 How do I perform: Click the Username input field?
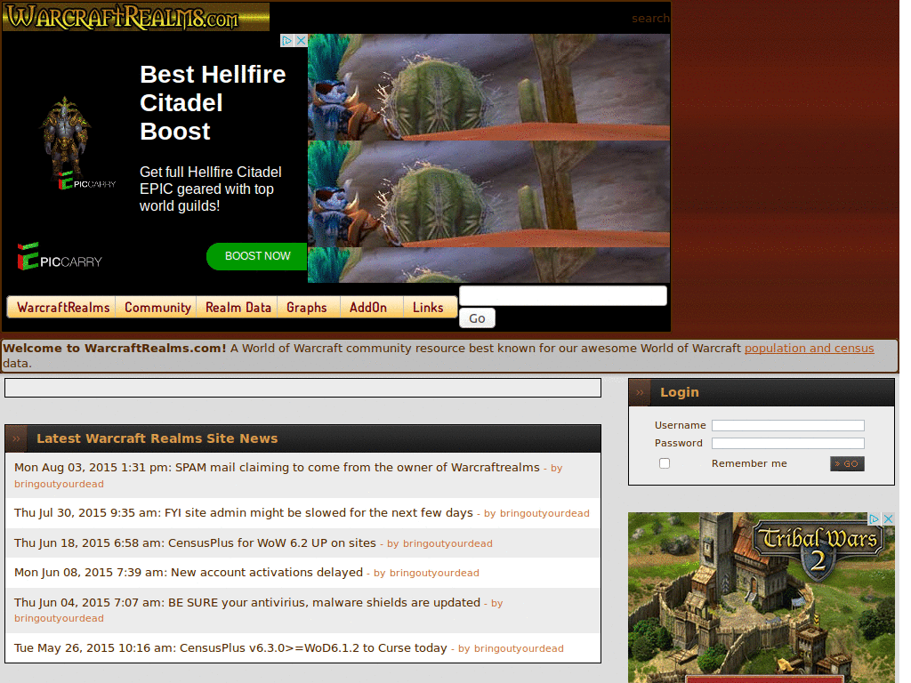point(788,425)
